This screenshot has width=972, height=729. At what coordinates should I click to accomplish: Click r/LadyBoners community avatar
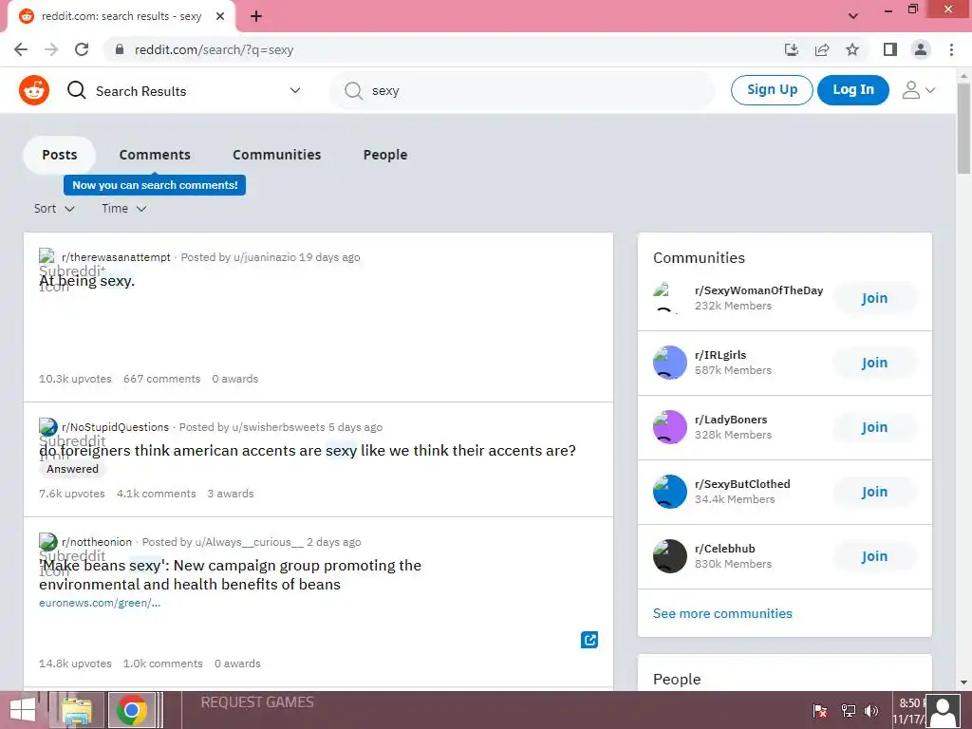pos(670,427)
